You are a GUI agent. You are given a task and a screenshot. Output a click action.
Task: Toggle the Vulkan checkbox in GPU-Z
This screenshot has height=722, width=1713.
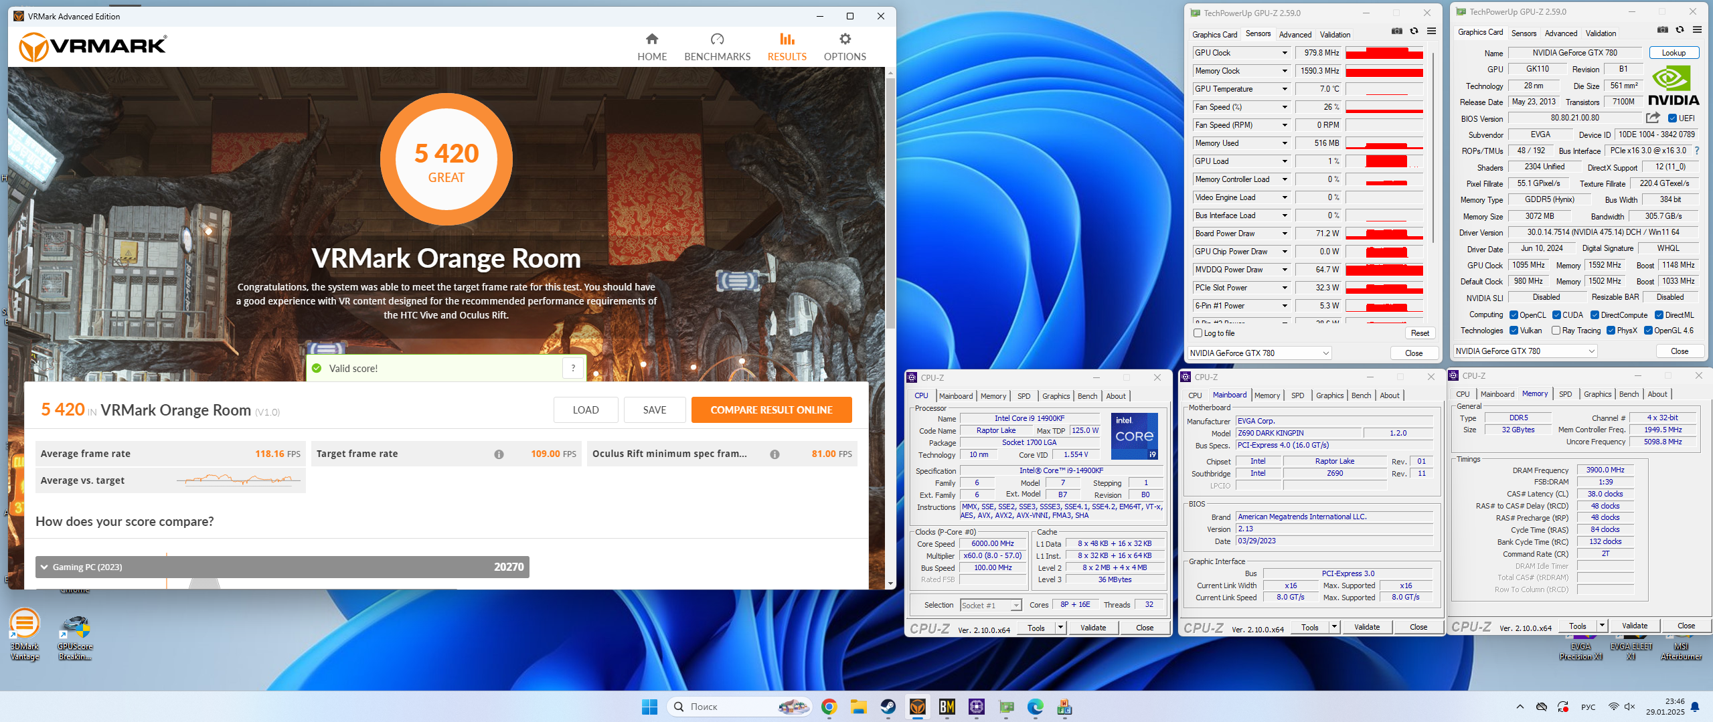pyautogui.click(x=1514, y=331)
